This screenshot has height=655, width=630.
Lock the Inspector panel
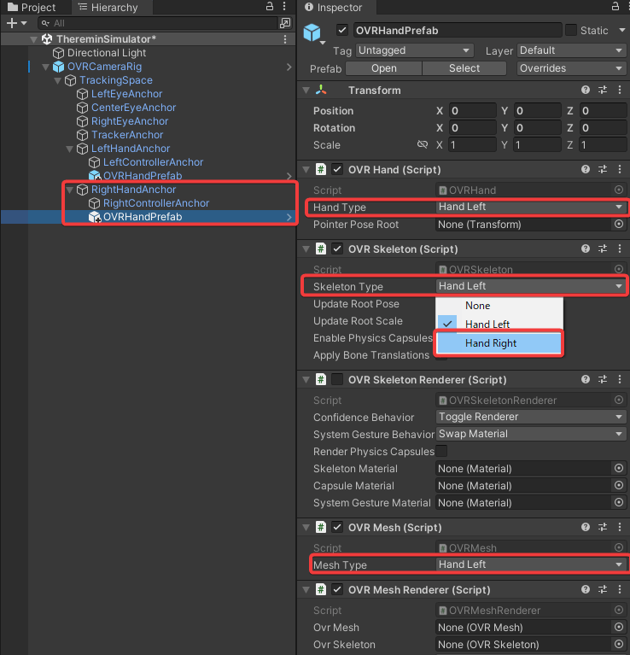point(615,6)
